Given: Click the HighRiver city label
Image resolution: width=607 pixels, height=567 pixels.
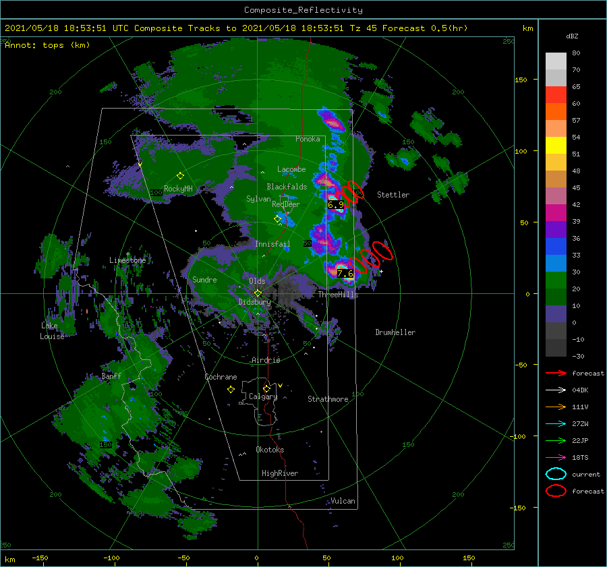Looking at the screenshot, I should (x=280, y=473).
